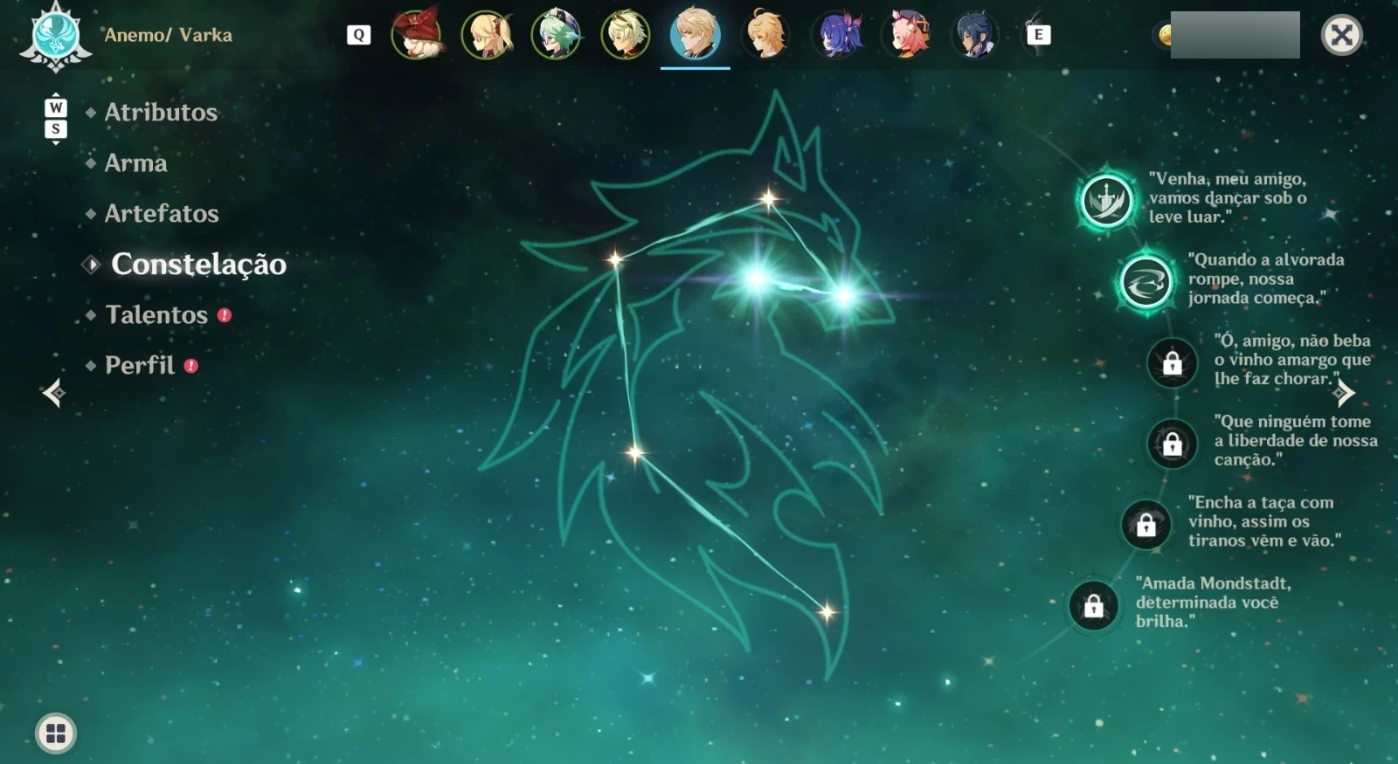Go to the Artefatos section
Viewport: 1398px width, 764px height.
[162, 213]
